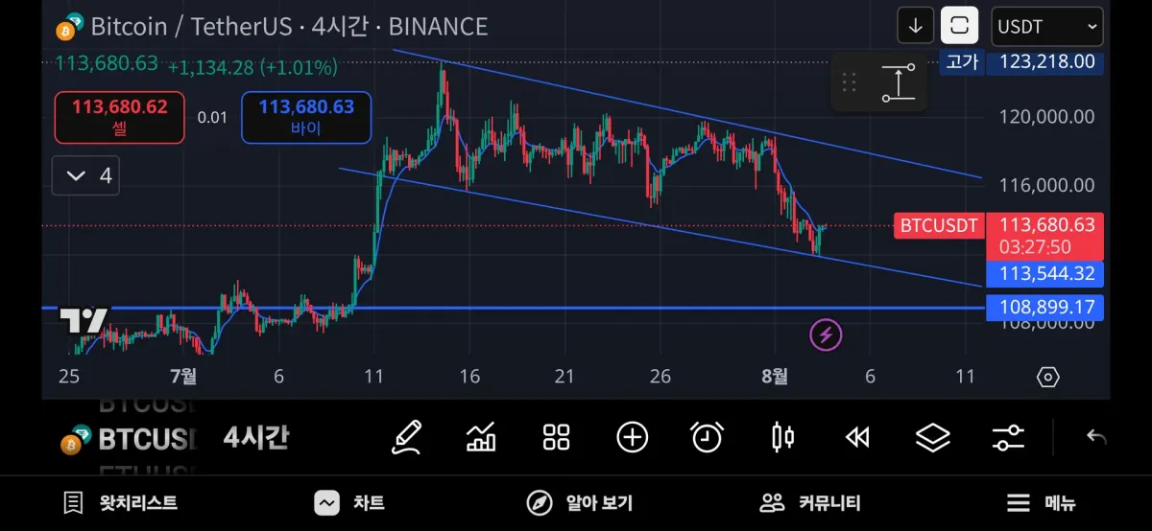Click the undo arrow icon
The height and width of the screenshot is (531, 1152).
click(1096, 438)
